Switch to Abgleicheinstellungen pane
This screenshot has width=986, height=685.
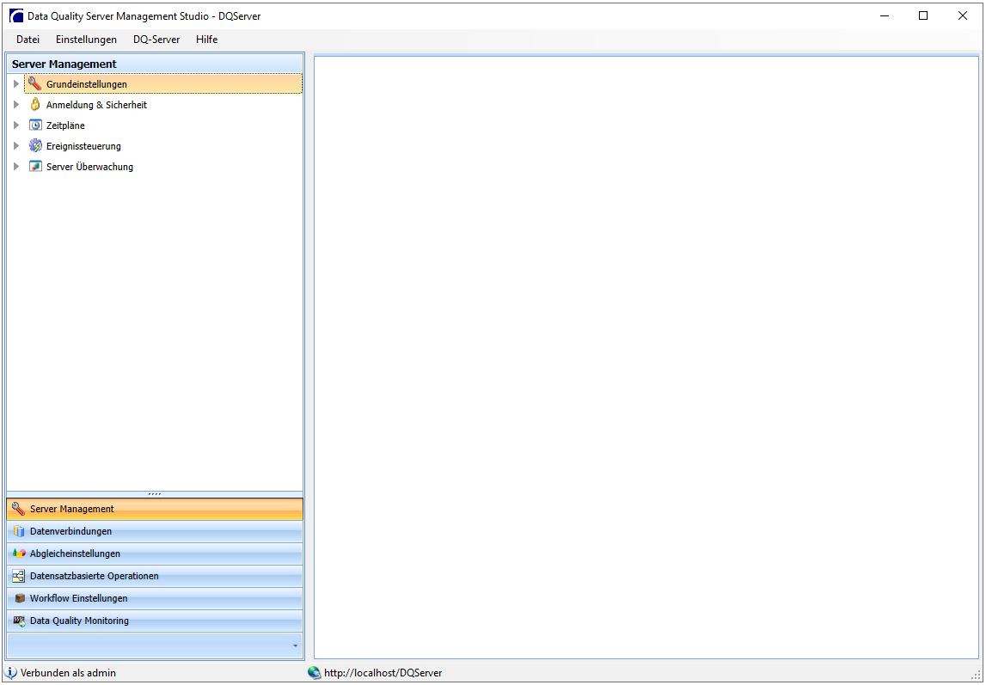[x=155, y=554]
